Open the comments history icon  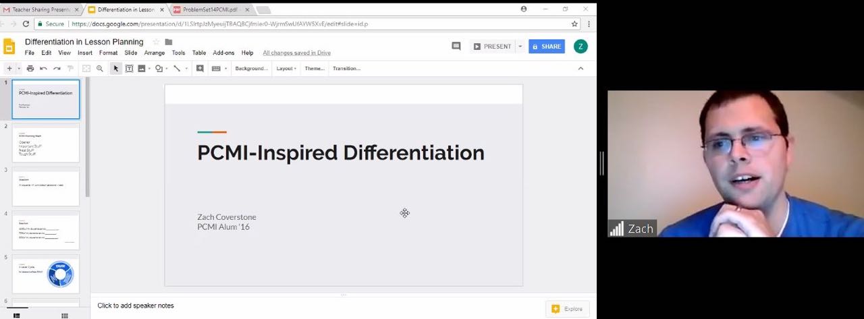click(x=456, y=47)
